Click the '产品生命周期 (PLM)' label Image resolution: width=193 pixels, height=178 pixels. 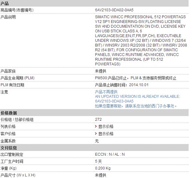pos(17,78)
